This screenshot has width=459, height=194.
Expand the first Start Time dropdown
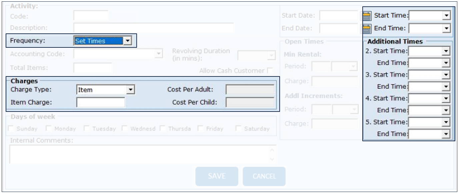[446, 15]
